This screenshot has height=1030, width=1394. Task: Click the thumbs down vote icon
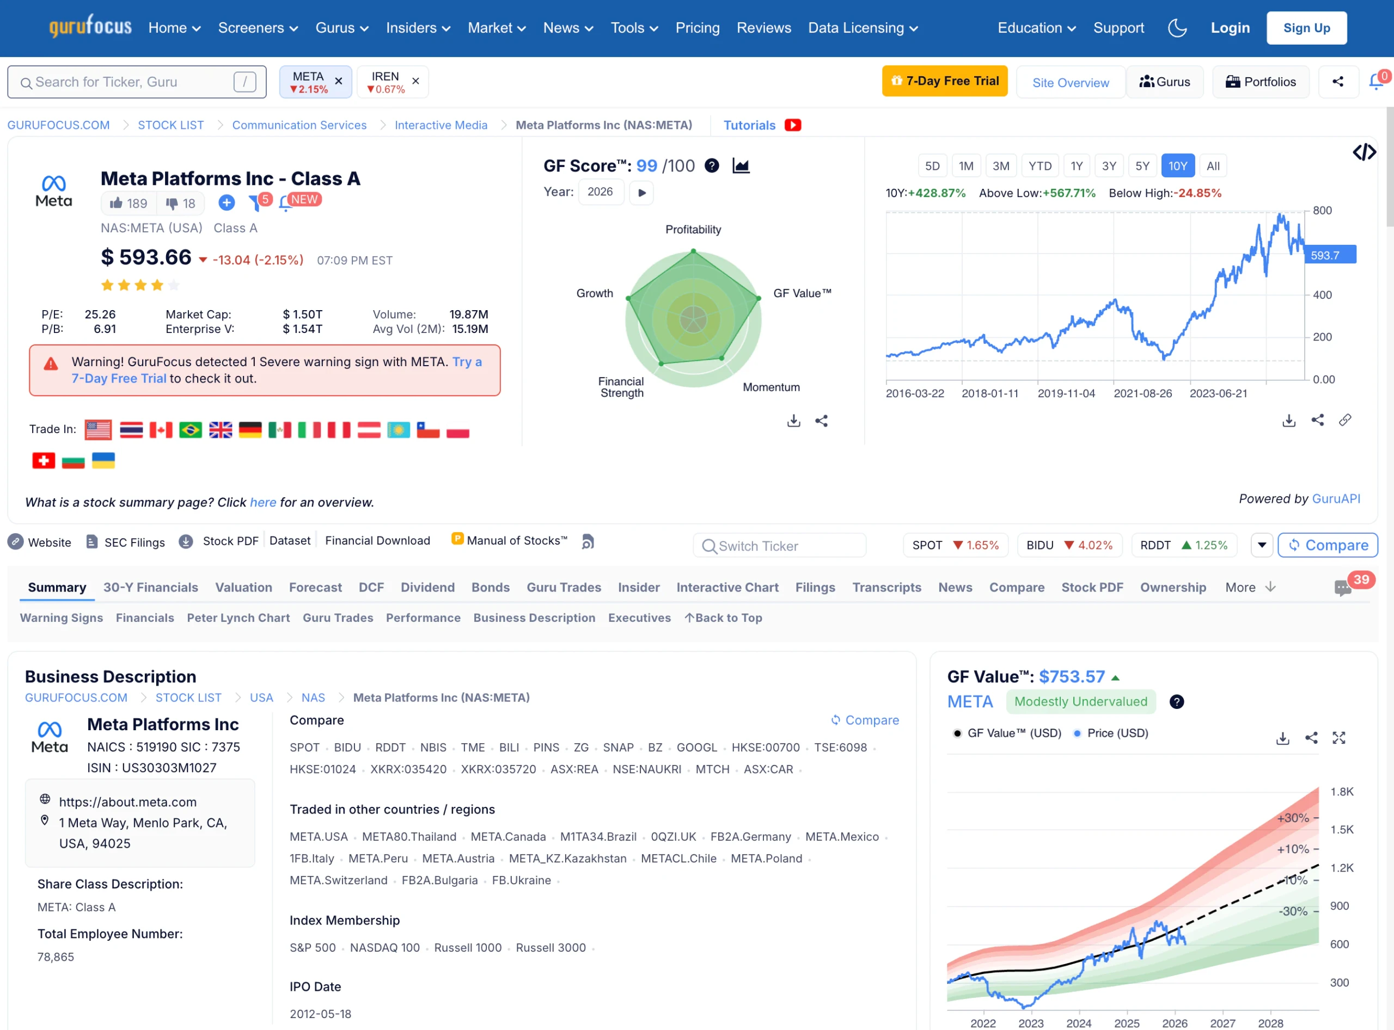click(172, 203)
